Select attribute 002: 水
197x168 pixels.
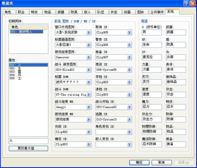click(x=28, y=68)
